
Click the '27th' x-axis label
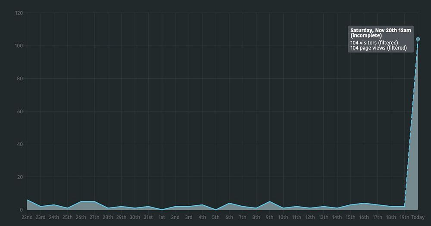pyautogui.click(x=94, y=217)
